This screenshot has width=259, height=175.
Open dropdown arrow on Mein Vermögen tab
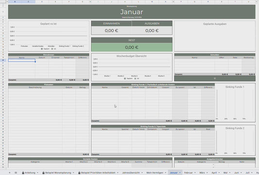coord(165,173)
